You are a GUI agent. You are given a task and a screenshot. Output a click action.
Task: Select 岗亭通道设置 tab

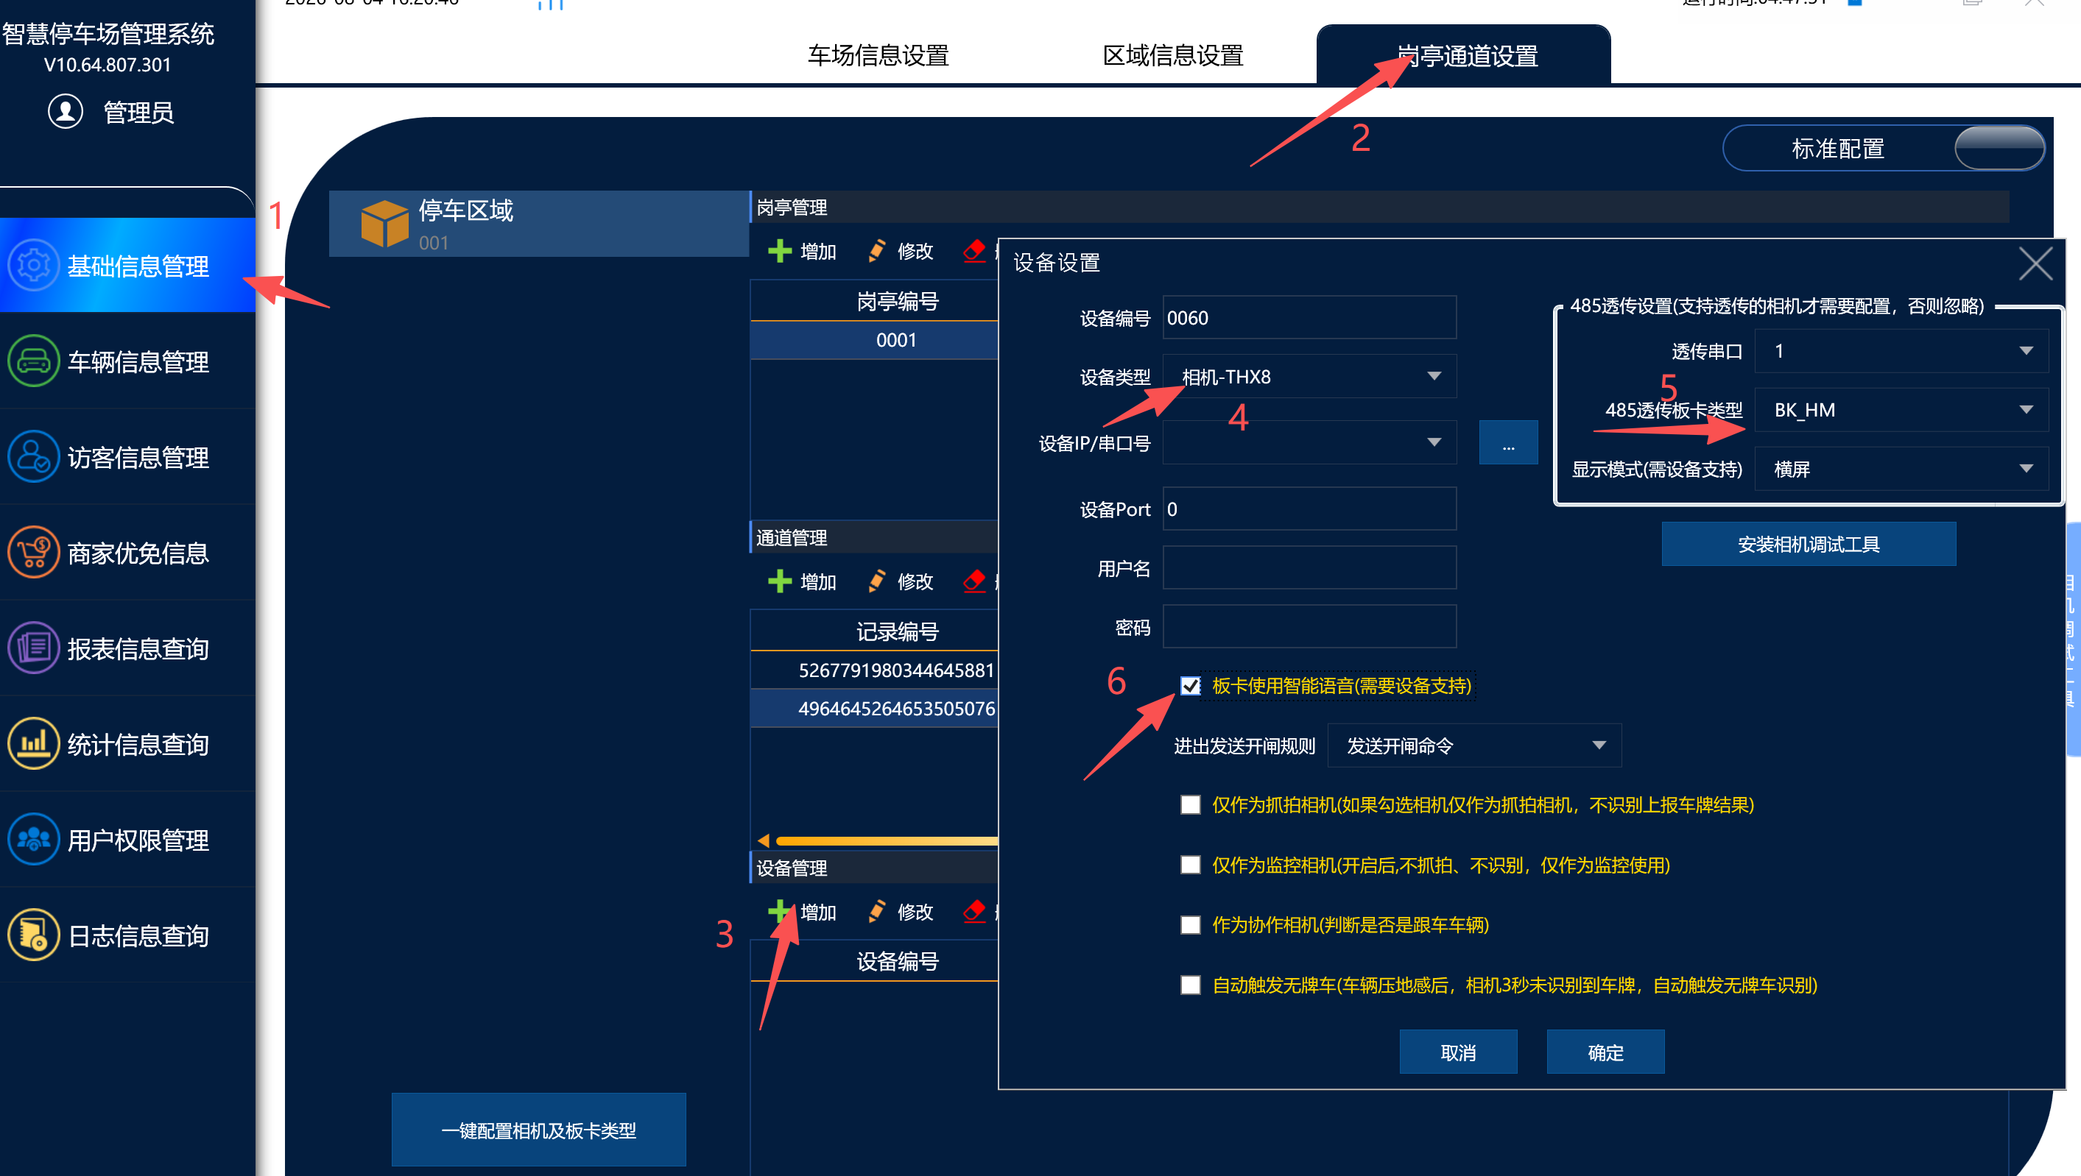pyautogui.click(x=1464, y=55)
